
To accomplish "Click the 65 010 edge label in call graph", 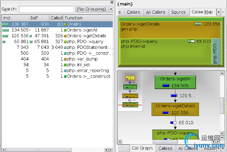I will (x=186, y=123).
